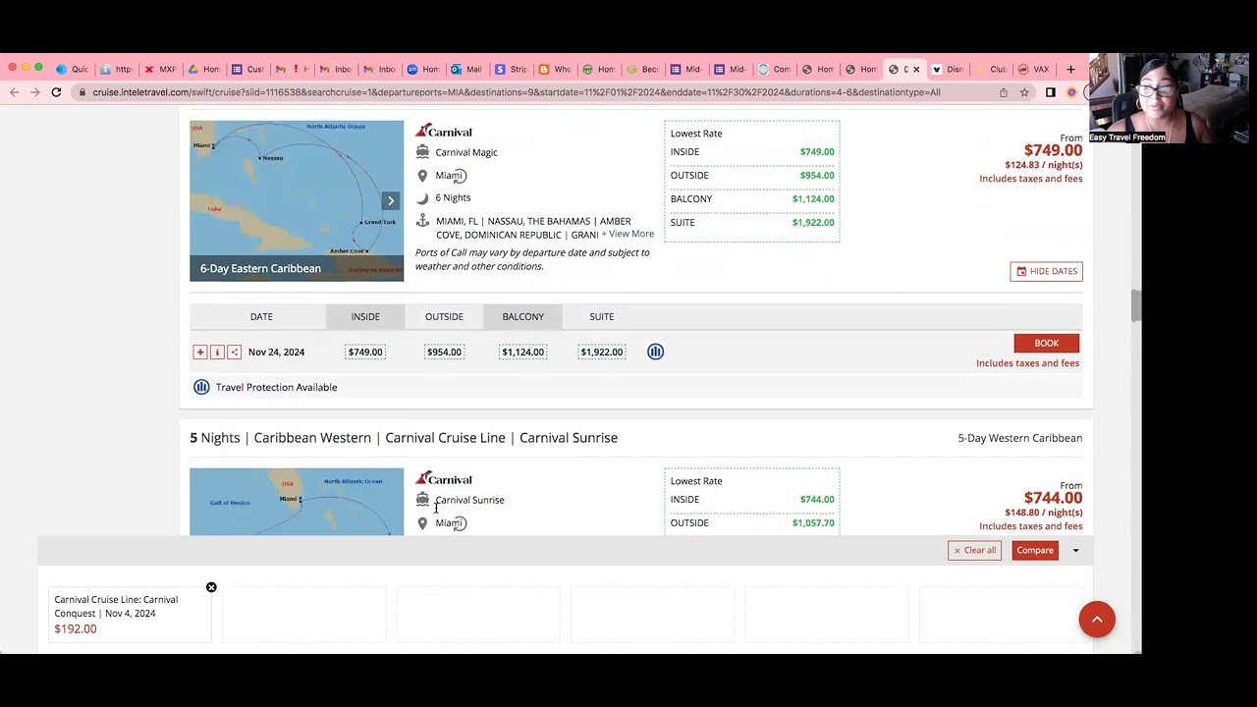Image resolution: width=1257 pixels, height=707 pixels.
Task: Click Travel Protection Available text
Action: coord(276,387)
